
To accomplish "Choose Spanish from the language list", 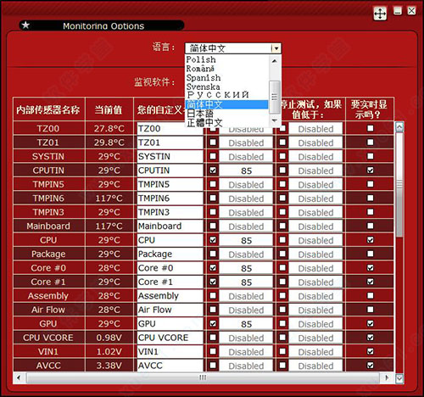I will click(204, 77).
